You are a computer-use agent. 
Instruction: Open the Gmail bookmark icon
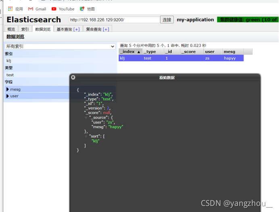coord(31,9)
